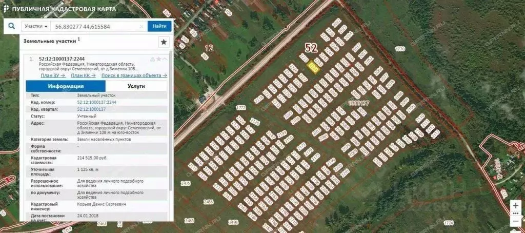The height and width of the screenshot is (233, 525).
Task: Open zoom options with three-dot button
Action: (516, 213)
